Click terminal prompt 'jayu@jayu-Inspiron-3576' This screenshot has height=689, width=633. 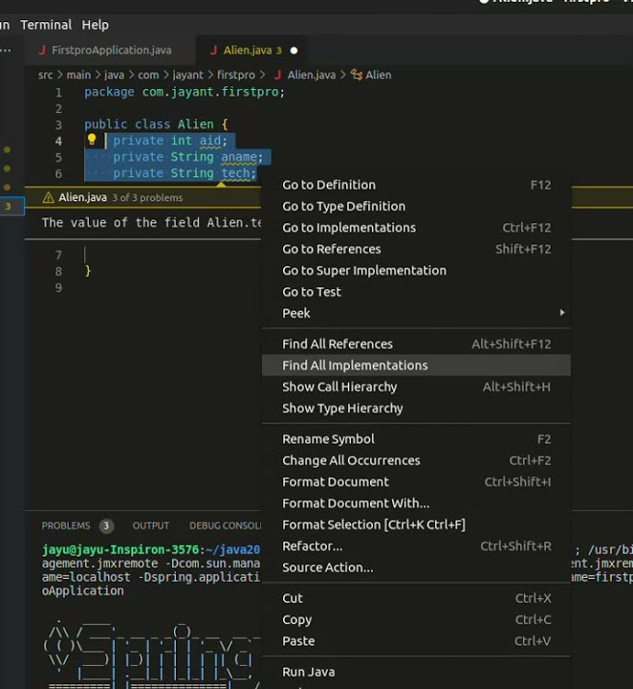(120, 549)
